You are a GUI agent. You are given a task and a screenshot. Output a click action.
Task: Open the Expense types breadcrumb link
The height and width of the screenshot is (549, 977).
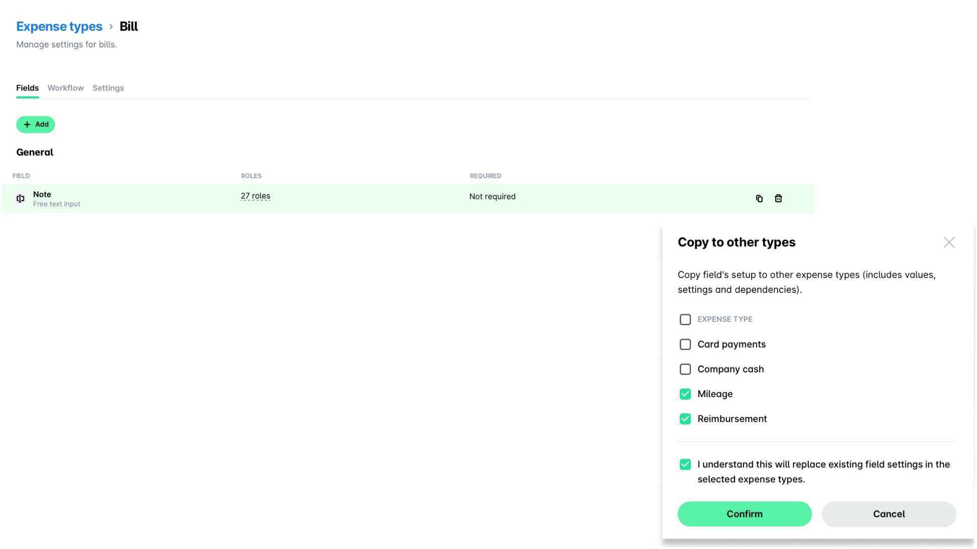point(59,27)
